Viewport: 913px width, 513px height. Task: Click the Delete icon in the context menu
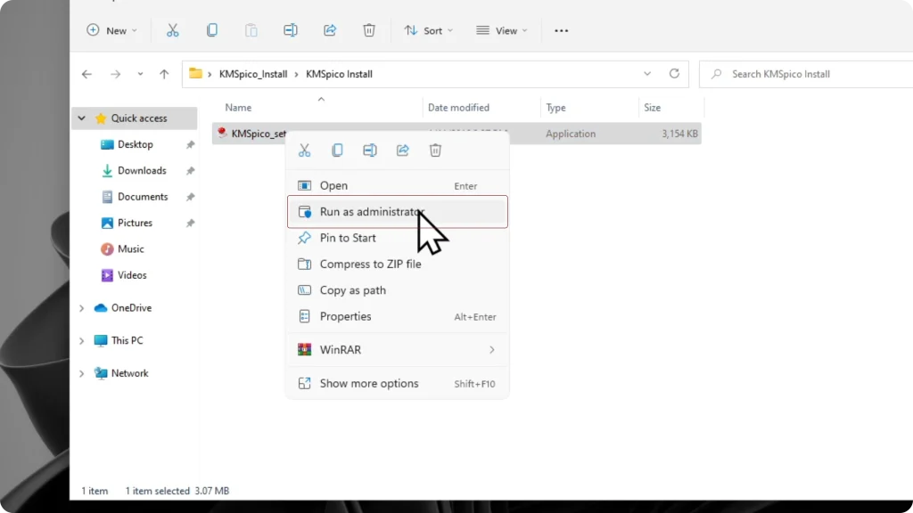click(435, 151)
